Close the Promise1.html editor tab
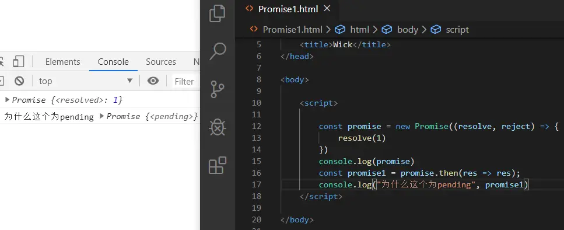 (327, 9)
